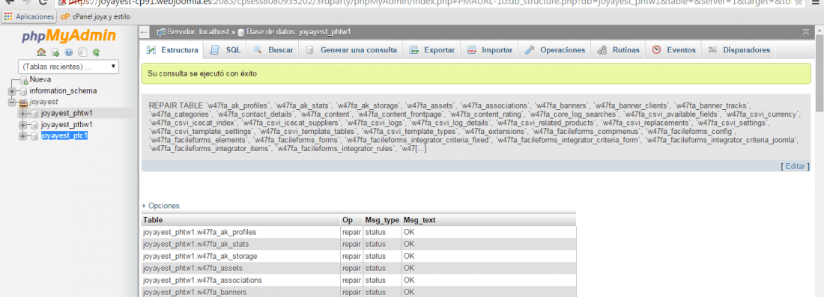
Task: Click the joyayest_phtw1.w47fa_assets cell
Action: 240,268
